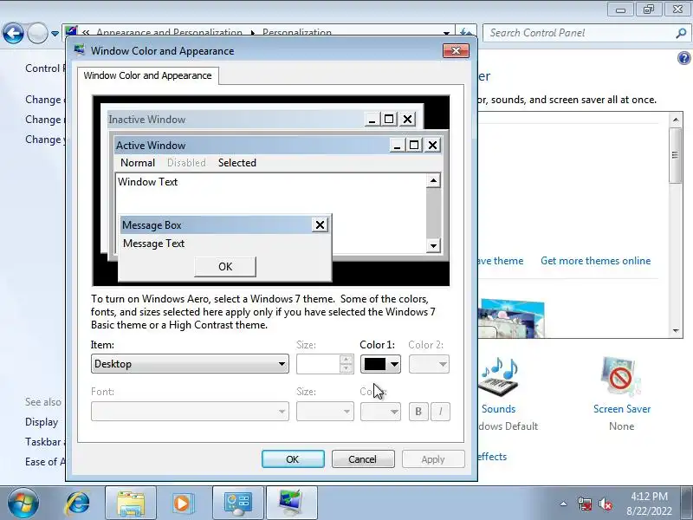
Task: Open recent pages dropdown next to Forward
Action: (55, 34)
